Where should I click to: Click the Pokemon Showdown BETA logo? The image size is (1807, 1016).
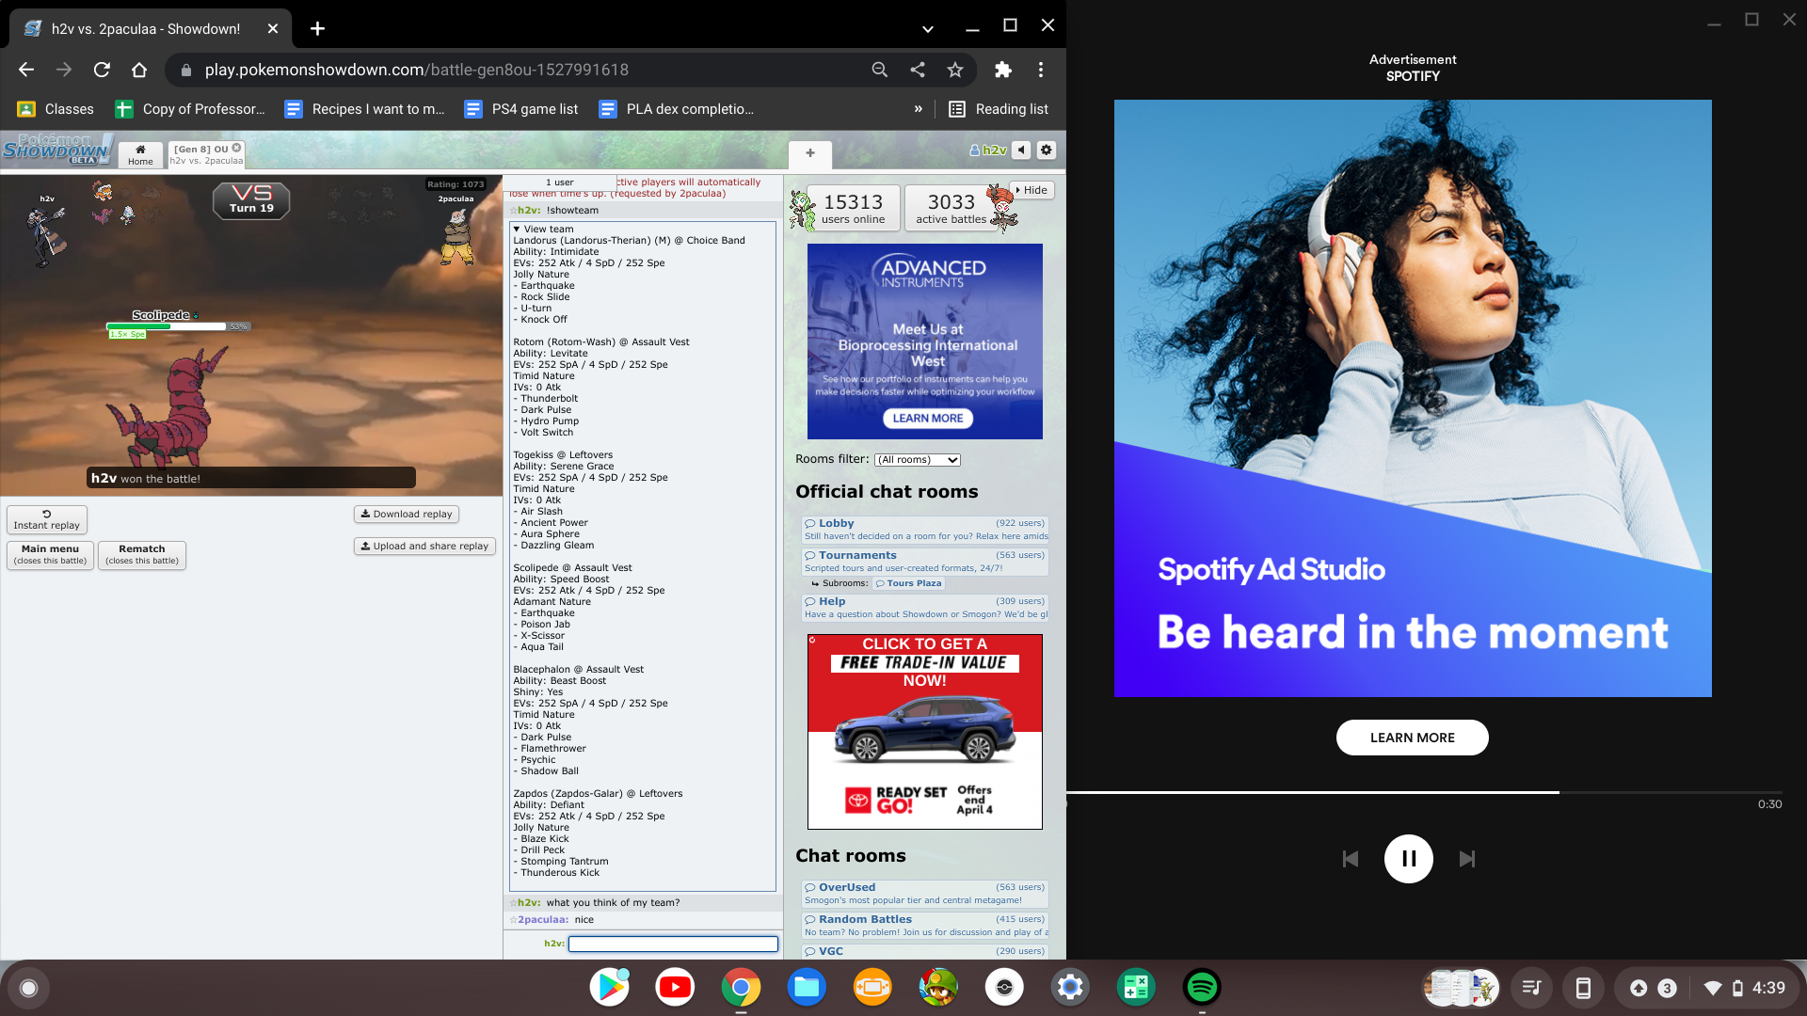click(x=56, y=150)
